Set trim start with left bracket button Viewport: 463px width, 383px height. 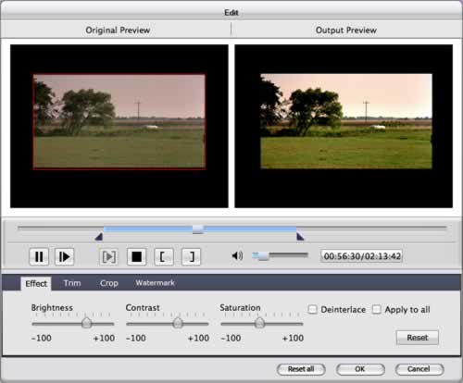click(x=164, y=256)
